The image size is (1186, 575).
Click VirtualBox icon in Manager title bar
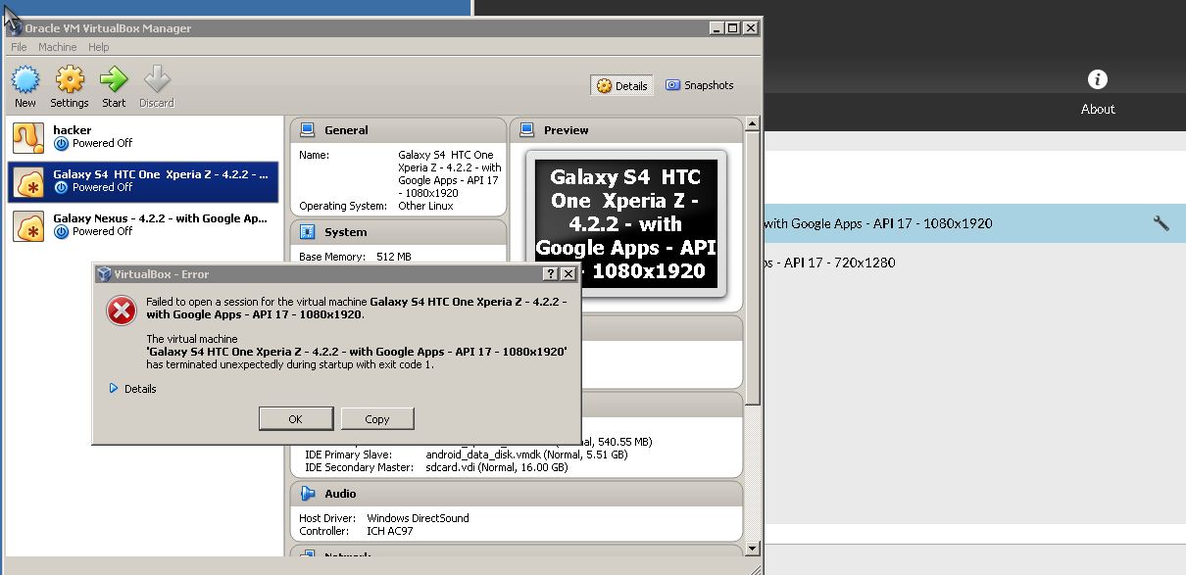16,26
